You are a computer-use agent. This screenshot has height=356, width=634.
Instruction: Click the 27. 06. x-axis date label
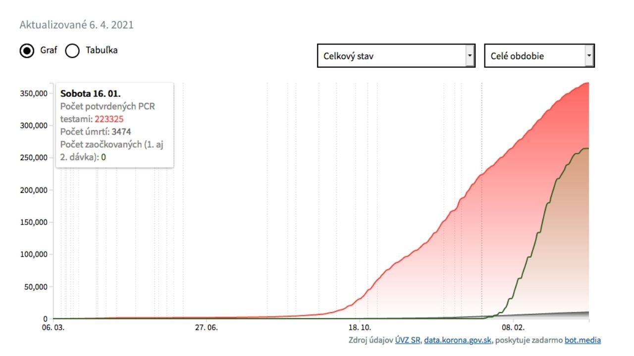coord(206,328)
